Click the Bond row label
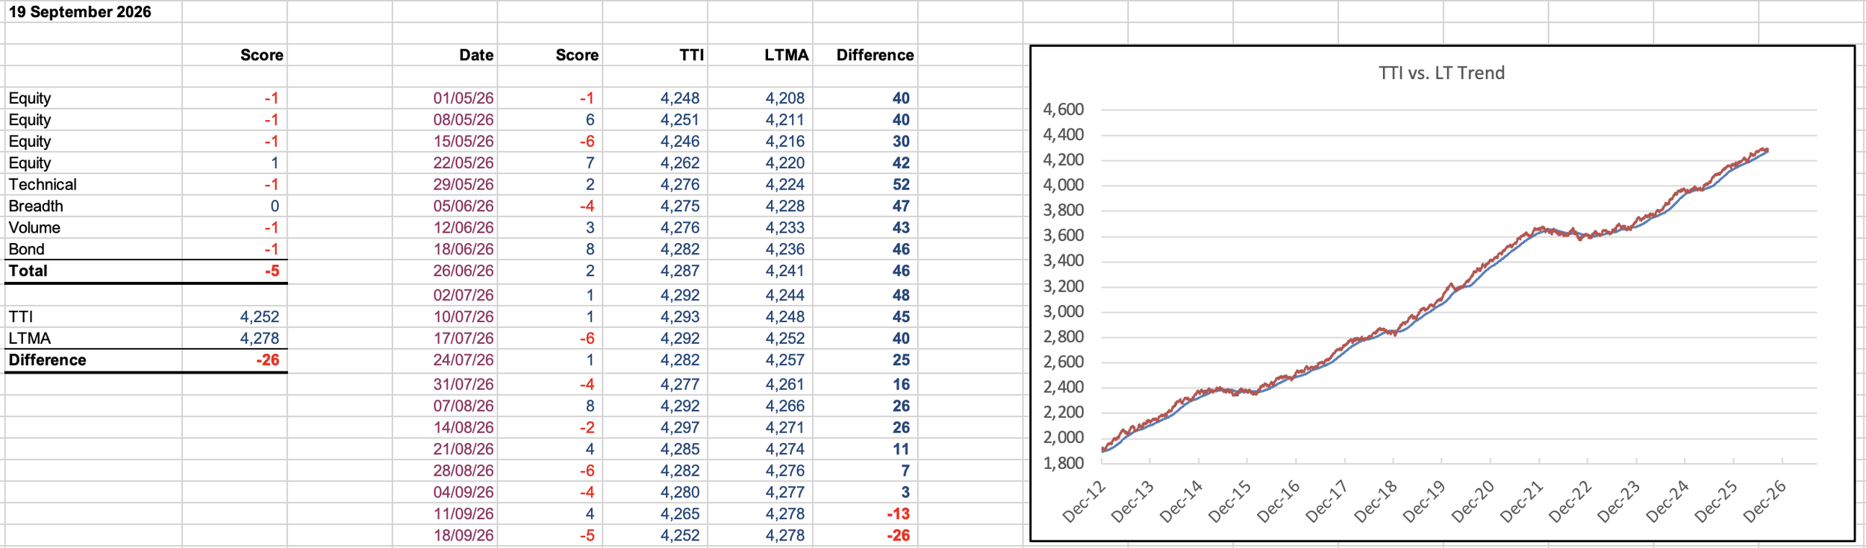 (27, 250)
